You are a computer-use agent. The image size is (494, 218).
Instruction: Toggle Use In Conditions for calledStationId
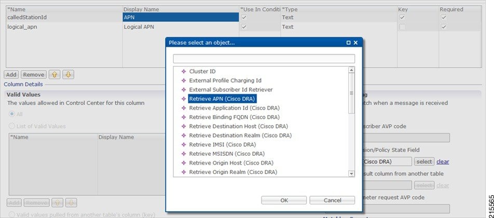(244, 17)
